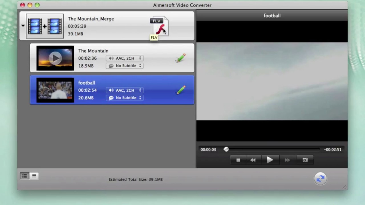Click the football size 20.6MB
The width and height of the screenshot is (365, 205).
pos(86,98)
